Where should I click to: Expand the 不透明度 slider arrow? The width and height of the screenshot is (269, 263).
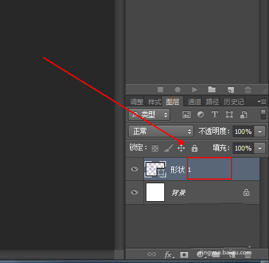tap(259, 131)
